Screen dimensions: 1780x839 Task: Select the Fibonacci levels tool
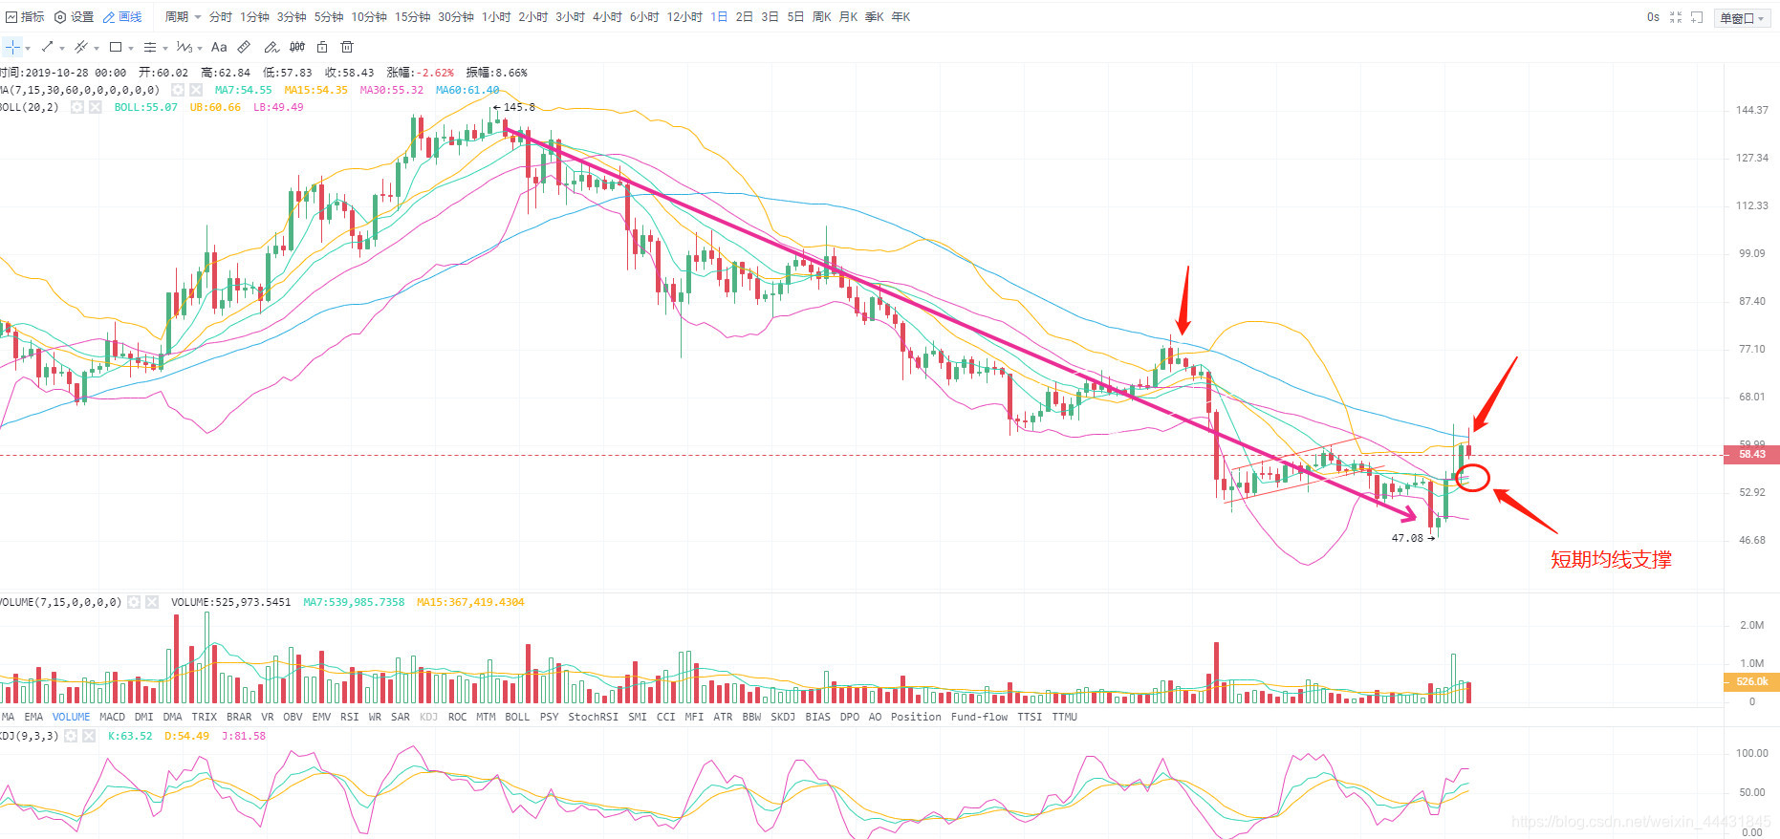coord(150,47)
